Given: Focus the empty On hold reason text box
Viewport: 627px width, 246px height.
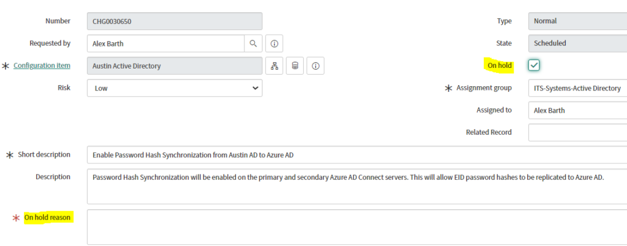Looking at the screenshot, I should 355,227.
